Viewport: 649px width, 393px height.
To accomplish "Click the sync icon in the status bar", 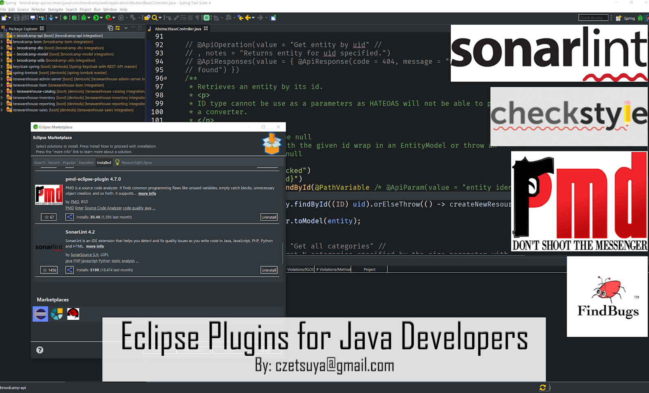I will tap(543, 388).
